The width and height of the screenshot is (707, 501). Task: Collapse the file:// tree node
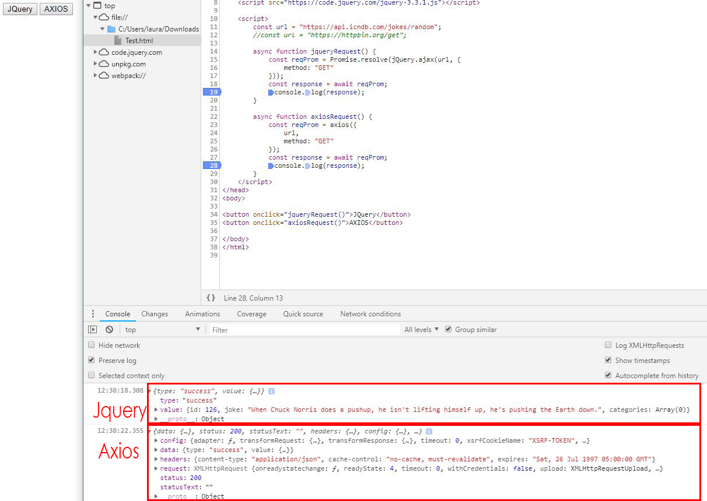[x=96, y=17]
